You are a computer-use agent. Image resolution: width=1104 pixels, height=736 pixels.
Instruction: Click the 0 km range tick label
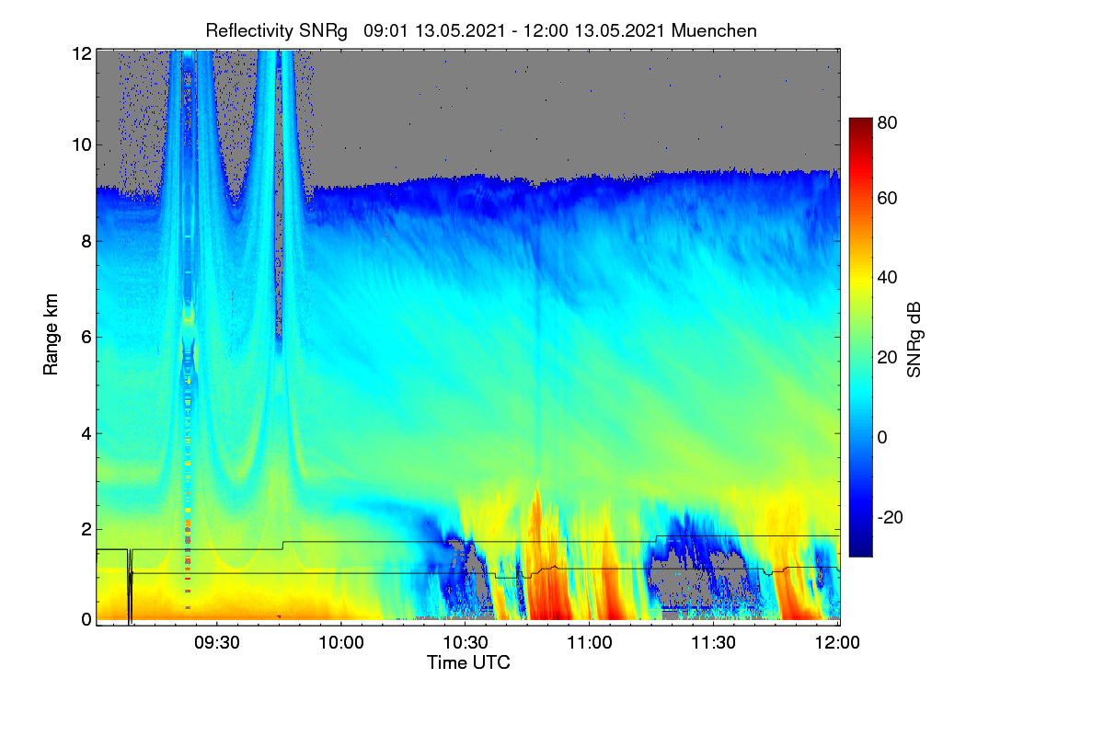86,619
